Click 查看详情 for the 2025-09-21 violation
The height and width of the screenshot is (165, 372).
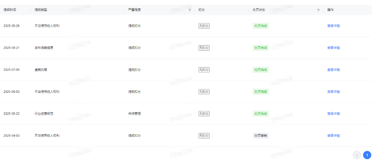click(x=334, y=48)
